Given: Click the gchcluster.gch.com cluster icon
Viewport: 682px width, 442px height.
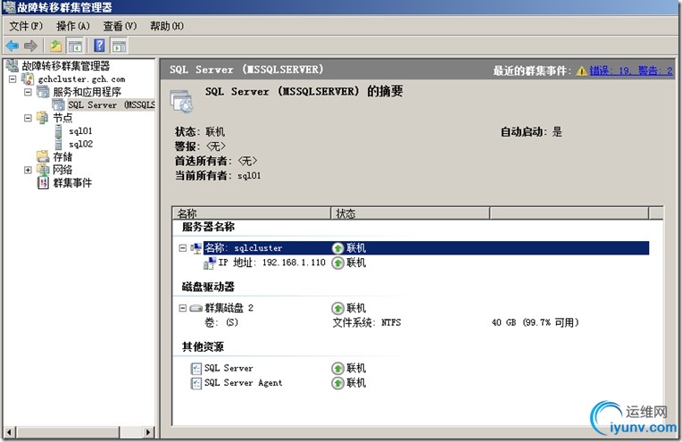Looking at the screenshot, I should [28, 79].
